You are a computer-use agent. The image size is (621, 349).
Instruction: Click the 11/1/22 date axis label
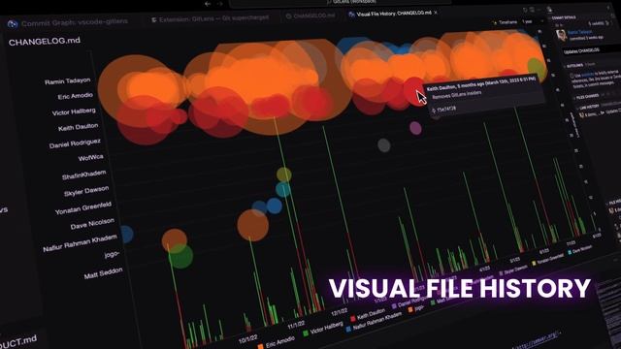[x=296, y=326]
